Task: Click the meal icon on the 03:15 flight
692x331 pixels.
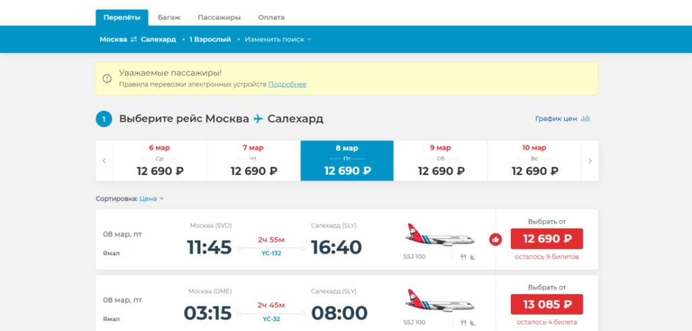Action: pyautogui.click(x=464, y=322)
